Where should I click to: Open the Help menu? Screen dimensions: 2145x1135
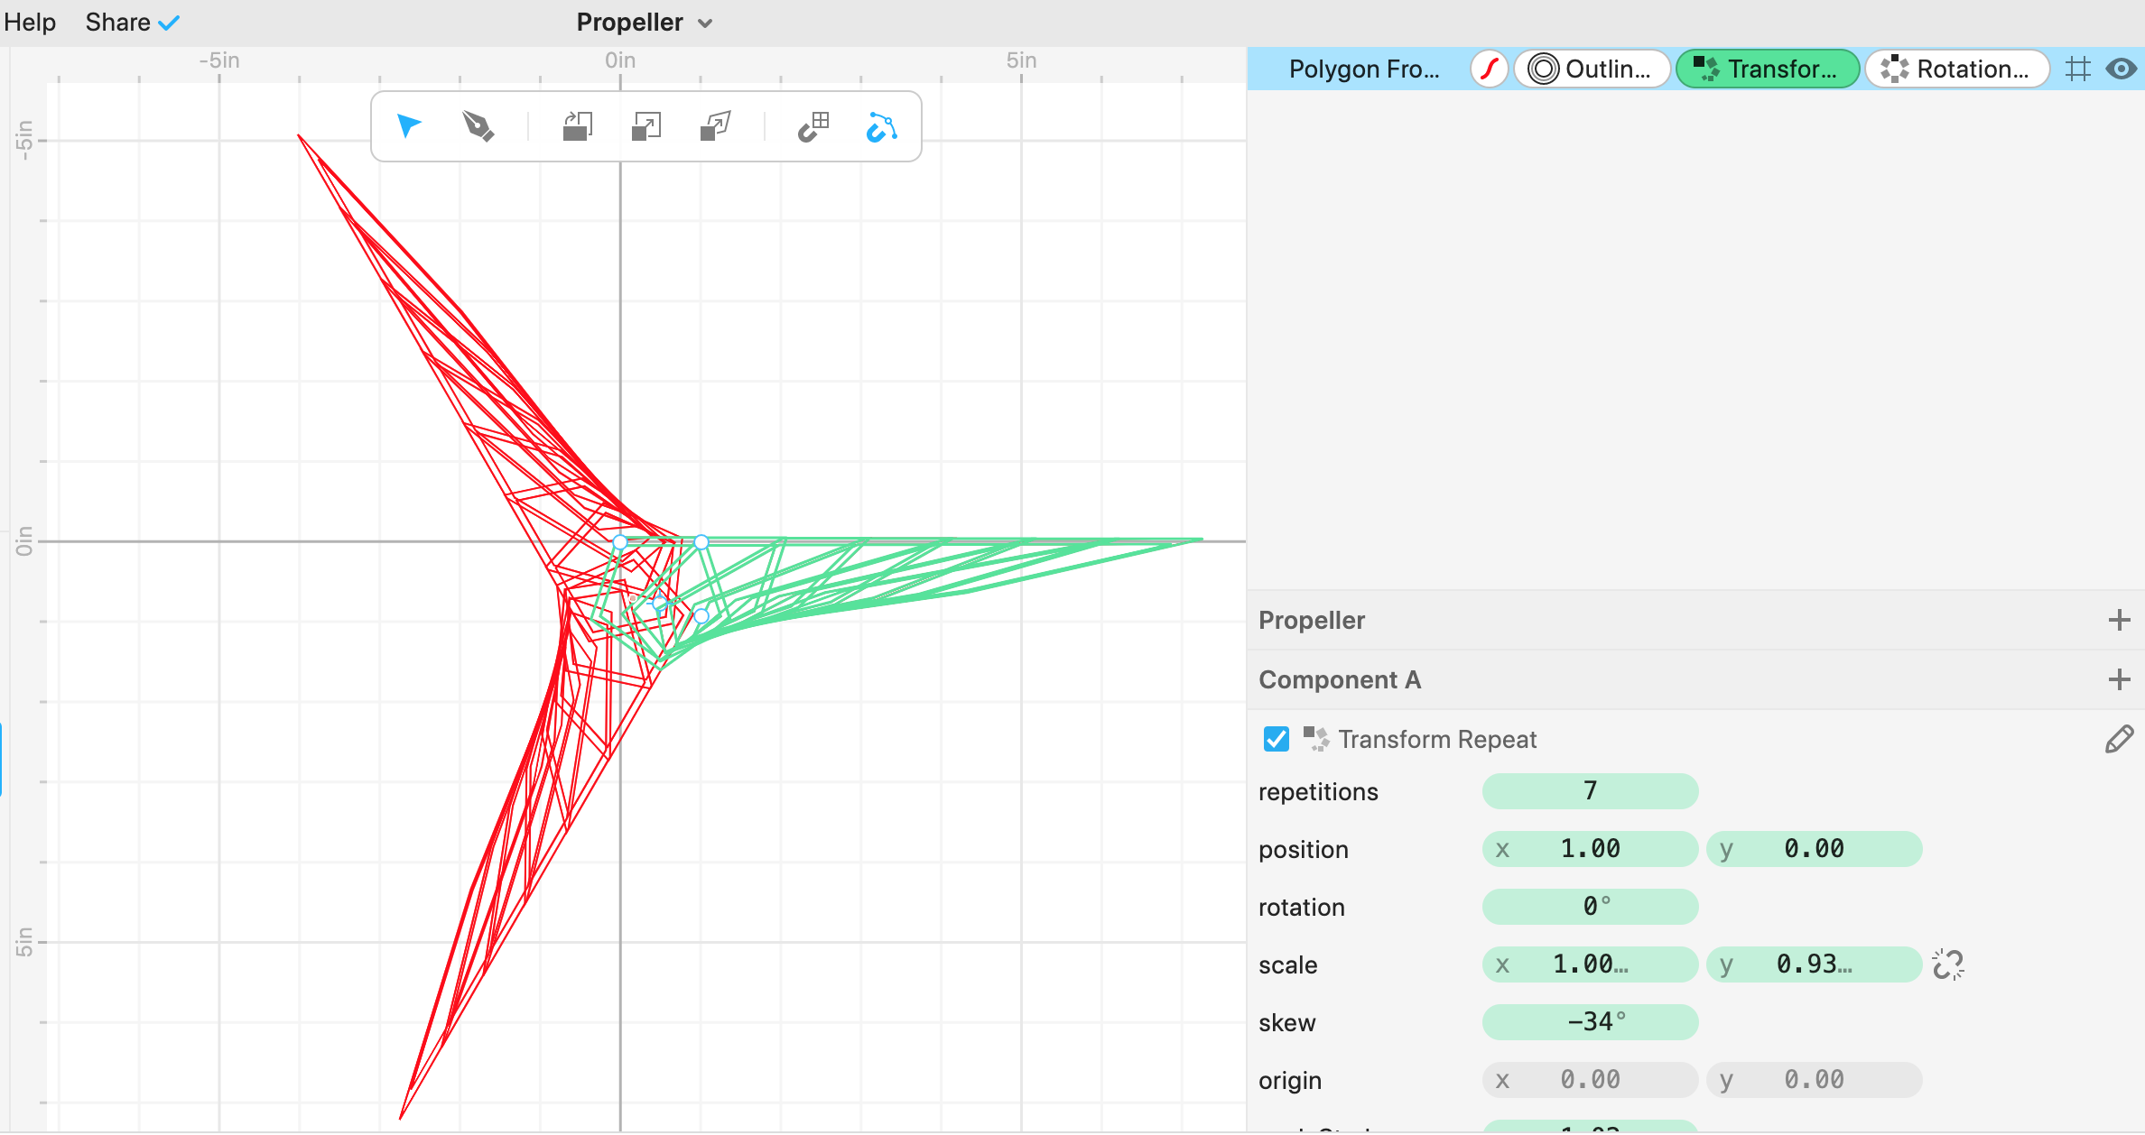click(x=30, y=23)
